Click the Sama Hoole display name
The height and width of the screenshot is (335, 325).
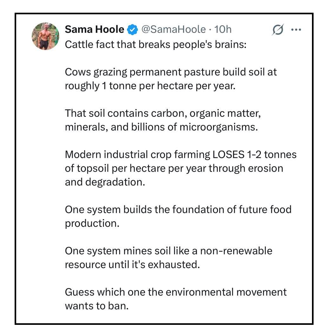point(94,30)
